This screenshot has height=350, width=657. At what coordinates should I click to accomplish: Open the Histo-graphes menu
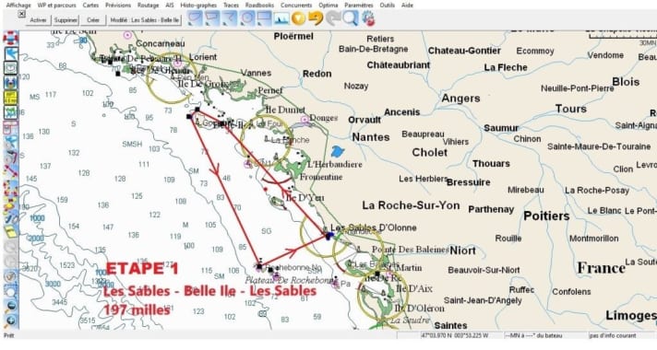point(198,5)
